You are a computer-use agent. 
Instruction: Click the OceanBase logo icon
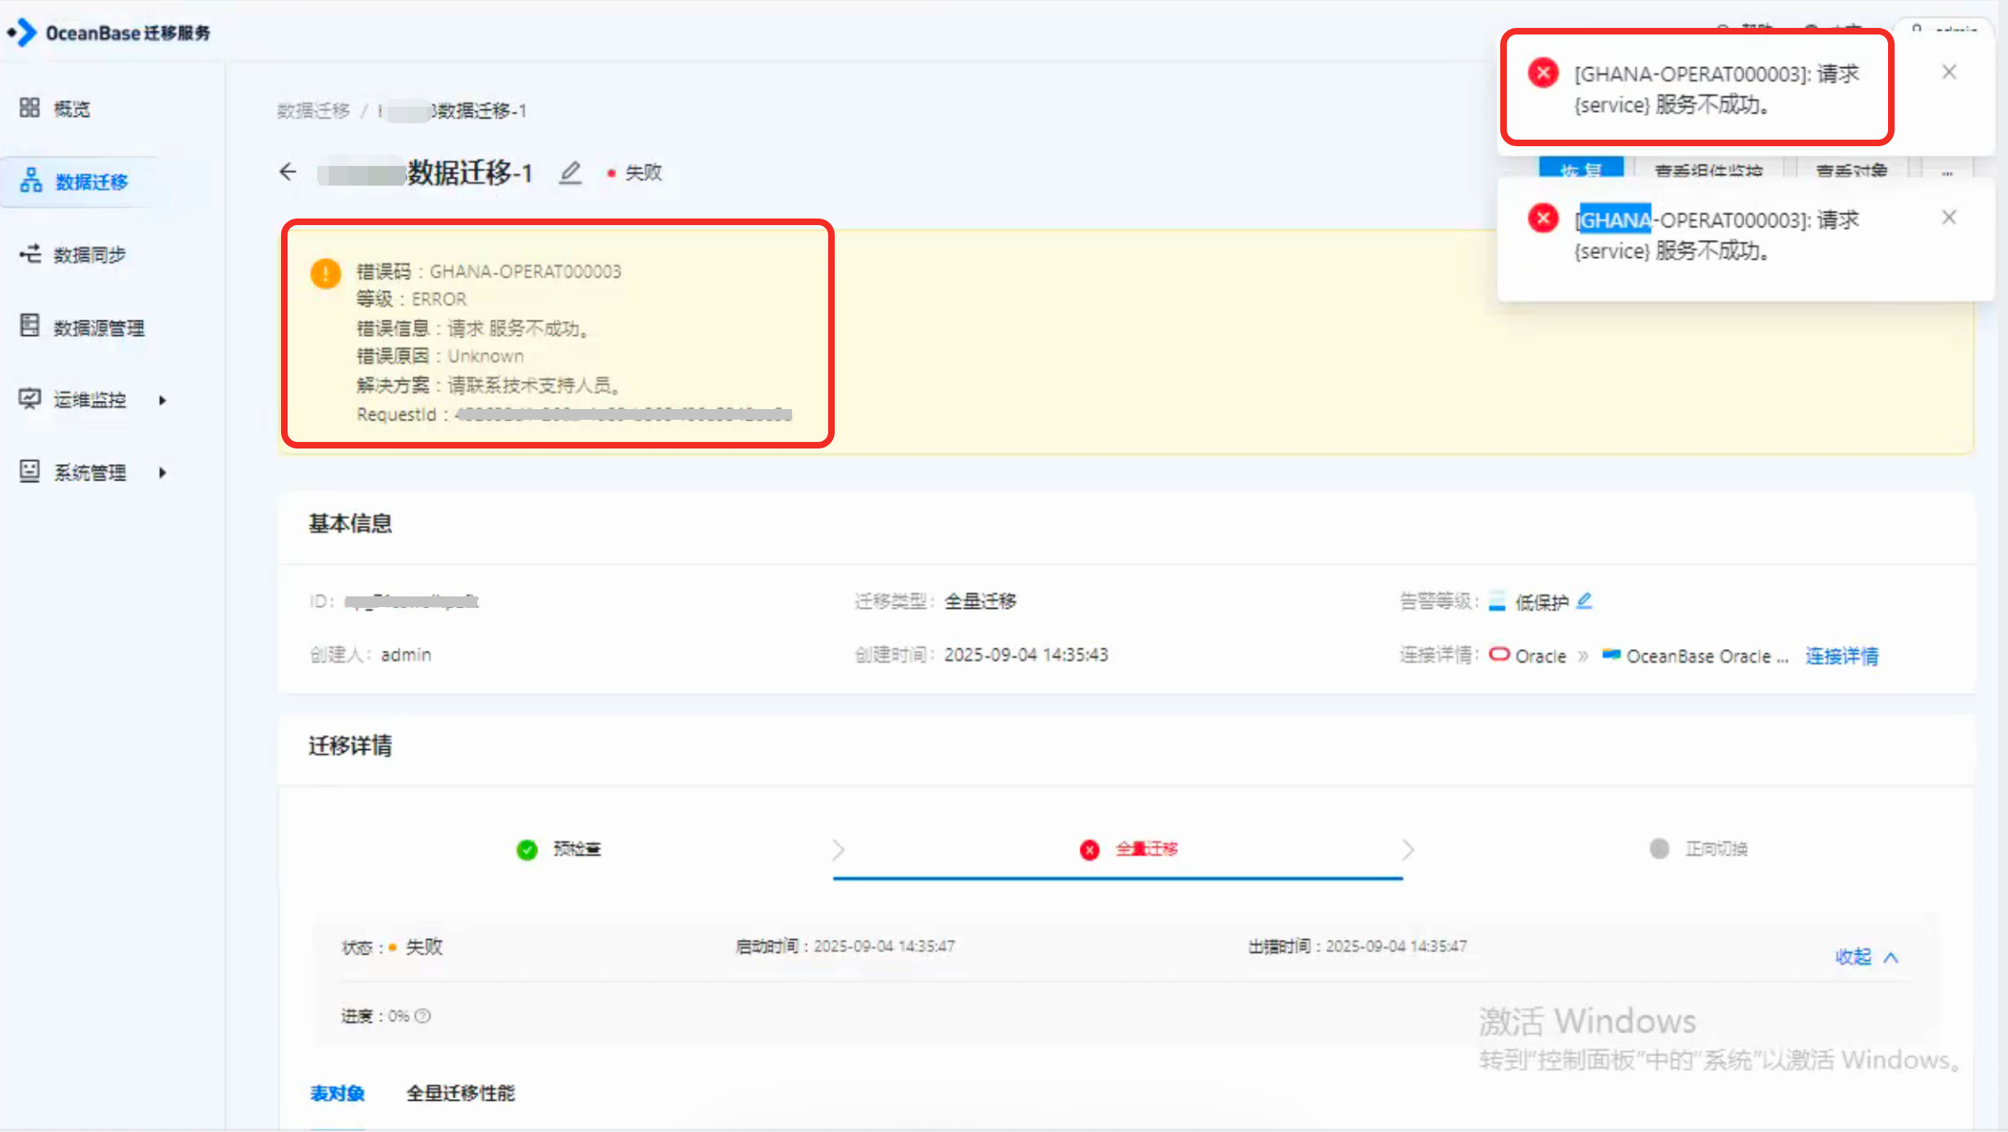[22, 32]
